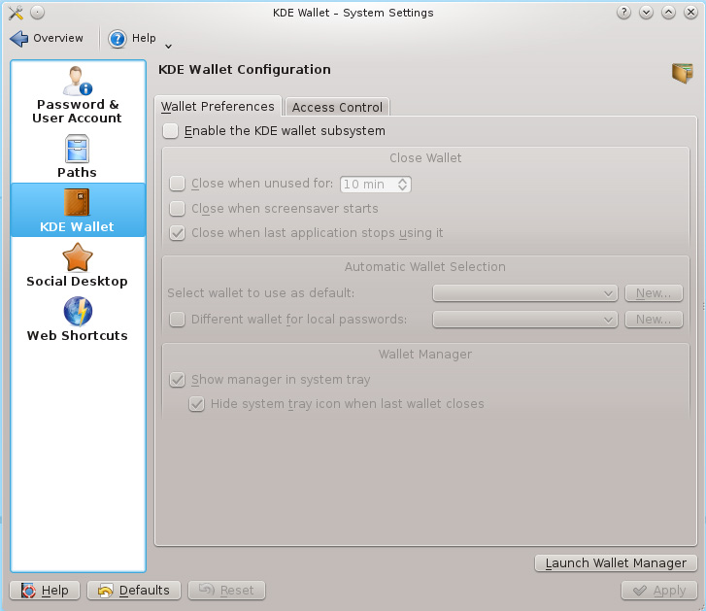Screen dimensions: 706x611
Task: Open Web Shortcuts globe icon
Action: [x=78, y=311]
